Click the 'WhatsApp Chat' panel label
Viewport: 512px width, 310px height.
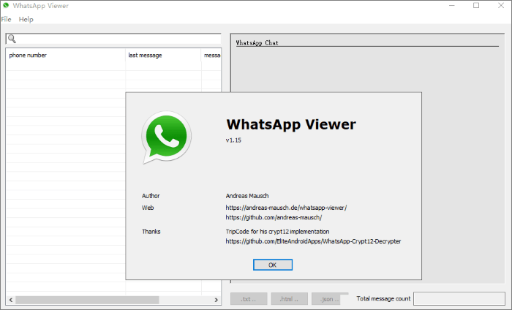pyautogui.click(x=257, y=42)
